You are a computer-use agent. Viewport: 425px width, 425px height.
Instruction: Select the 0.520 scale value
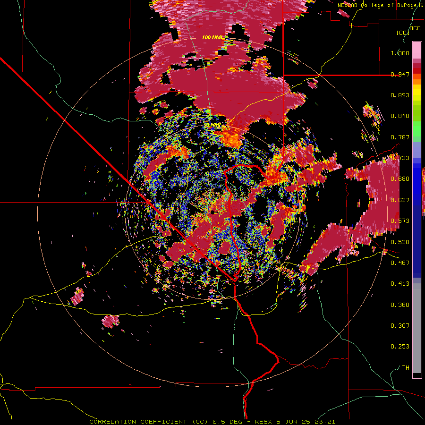pyautogui.click(x=400, y=242)
